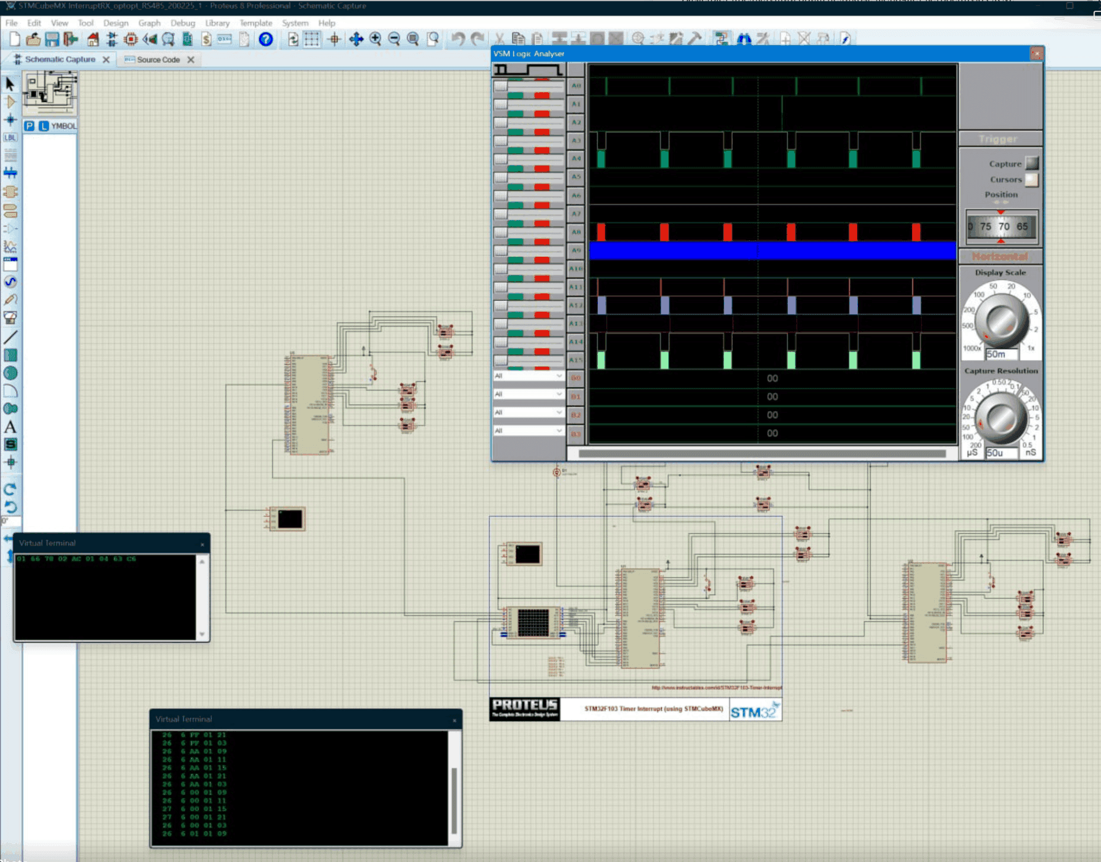Click the Rotate Clockwise arrow icon

point(10,489)
